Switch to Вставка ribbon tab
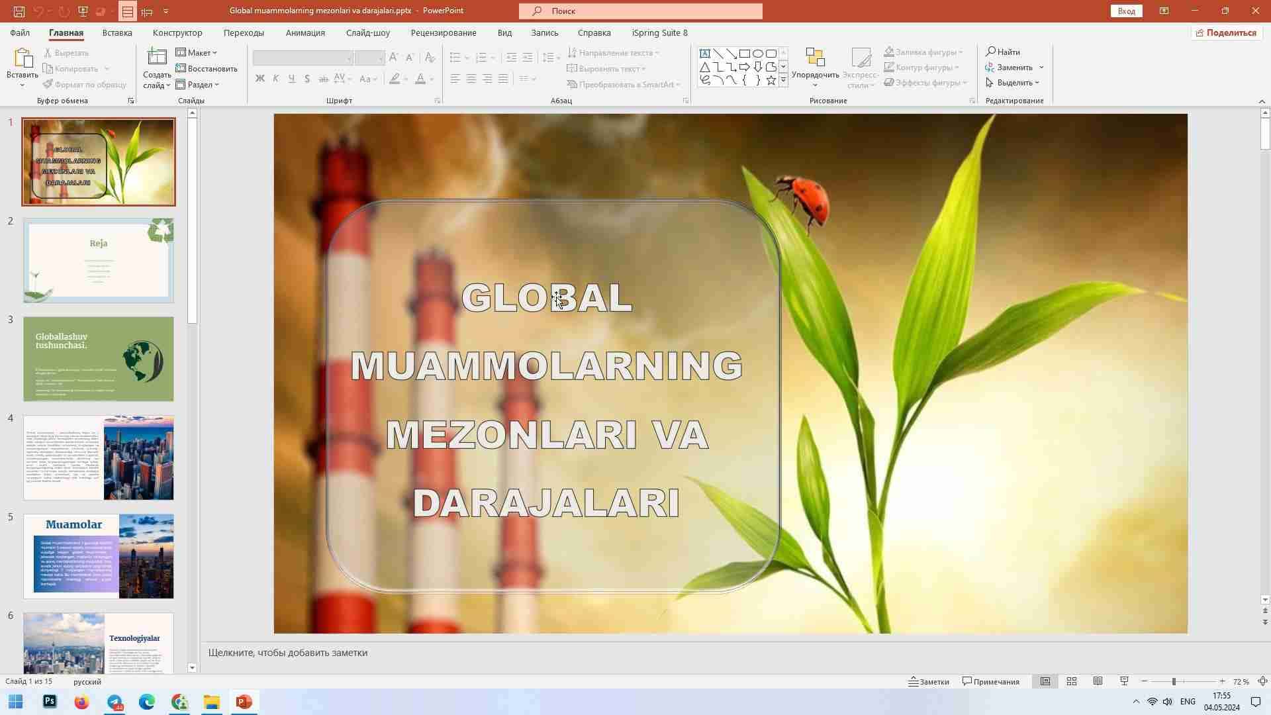 pos(117,32)
